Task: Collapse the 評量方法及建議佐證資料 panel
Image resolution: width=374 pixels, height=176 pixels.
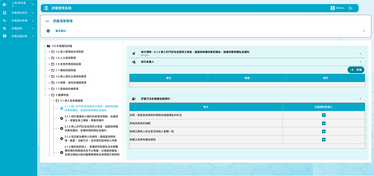Action: tap(360, 99)
